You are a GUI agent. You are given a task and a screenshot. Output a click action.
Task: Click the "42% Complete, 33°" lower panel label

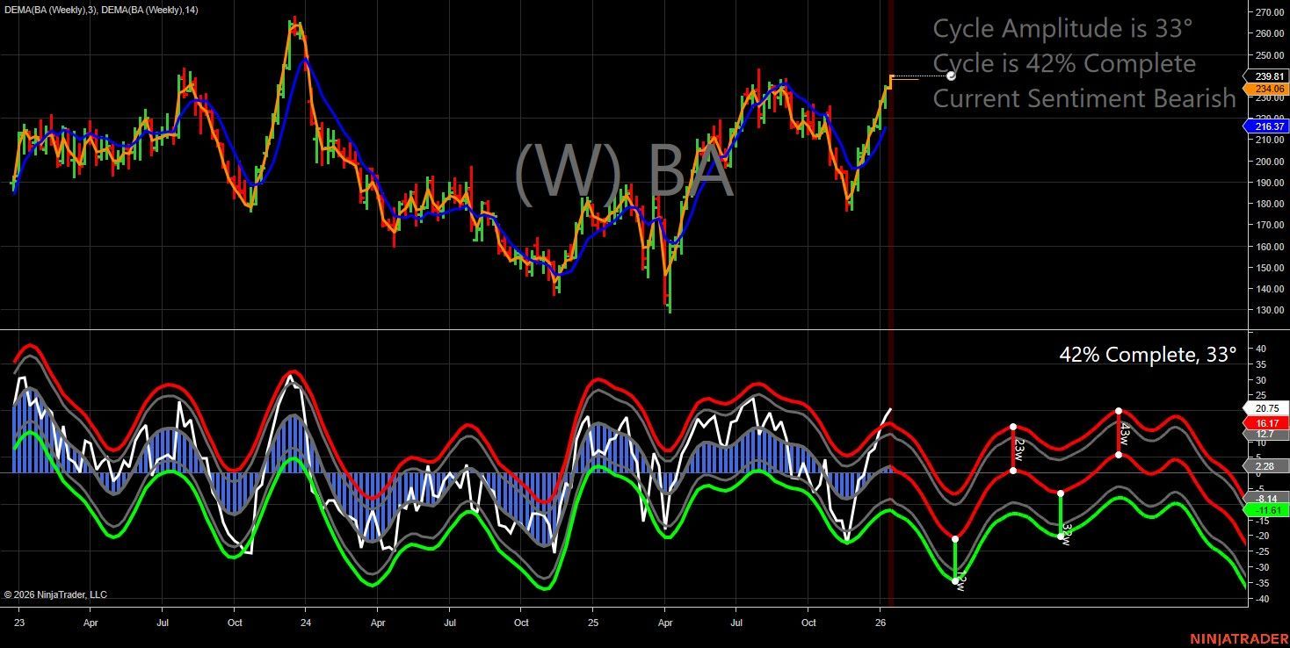1148,355
